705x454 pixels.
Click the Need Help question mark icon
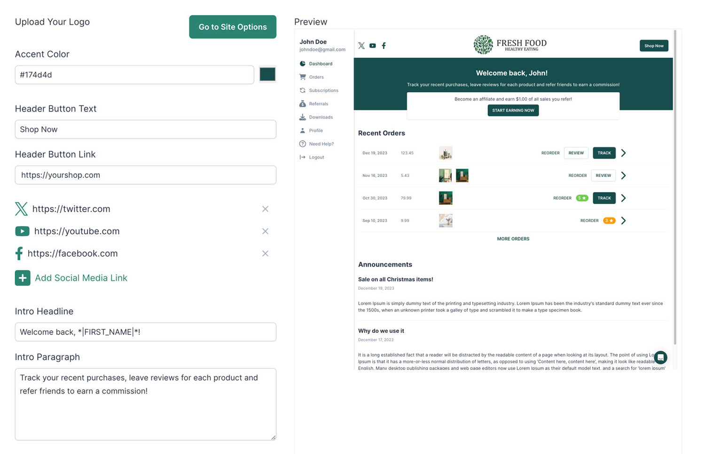303,144
